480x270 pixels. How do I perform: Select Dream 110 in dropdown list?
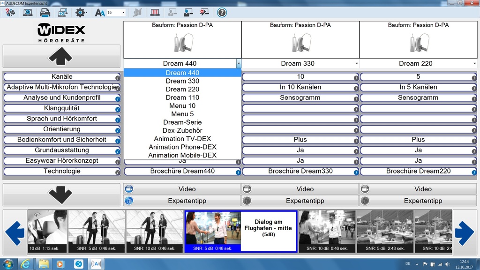pos(182,97)
